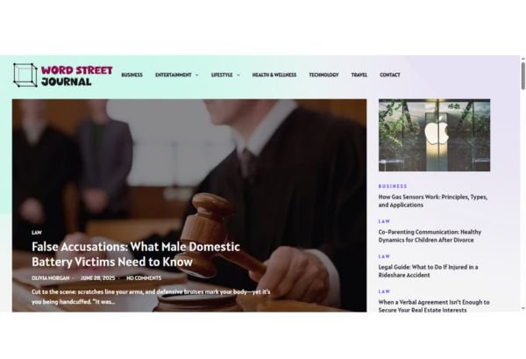Click the False Accusations featured headline
This screenshot has height=359, width=526.
(x=136, y=255)
